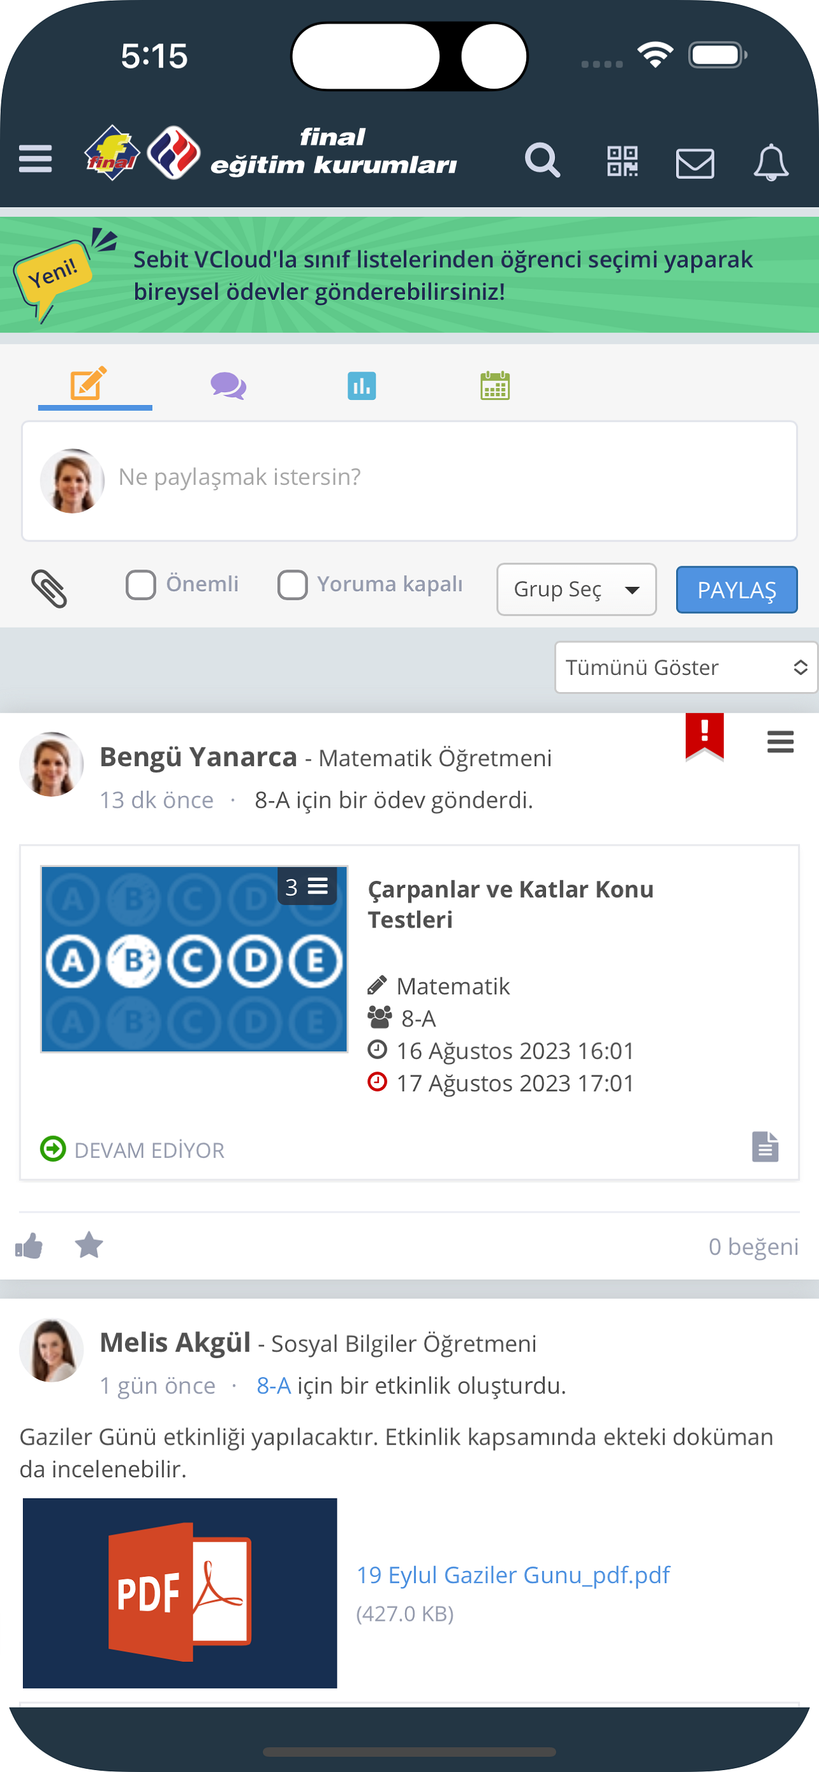
Task: Open the ABCDE test thumbnail
Action: (195, 959)
